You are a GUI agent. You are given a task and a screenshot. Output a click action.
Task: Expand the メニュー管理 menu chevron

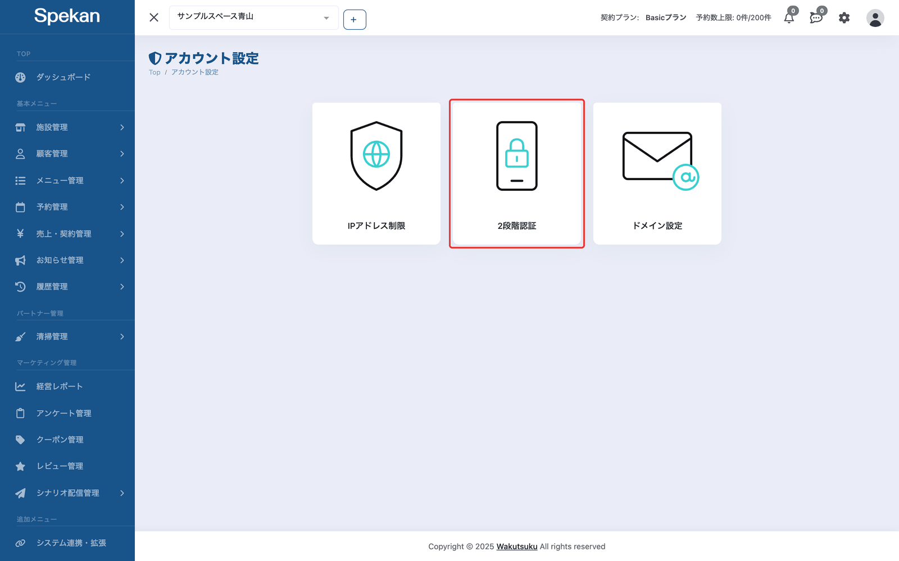click(122, 181)
